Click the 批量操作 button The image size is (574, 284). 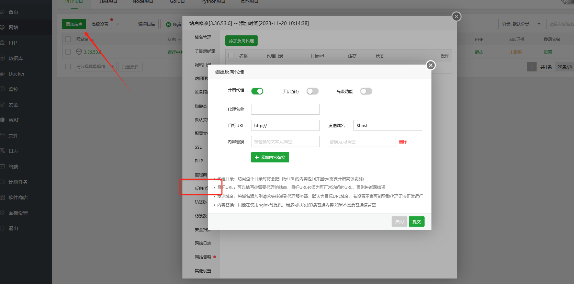[131, 67]
